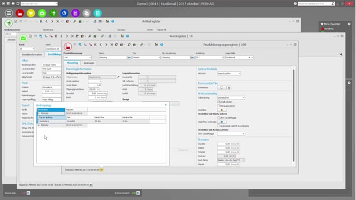Refresh the Produktionsgruppregister window
The width and height of the screenshot is (356, 200).
116,44
